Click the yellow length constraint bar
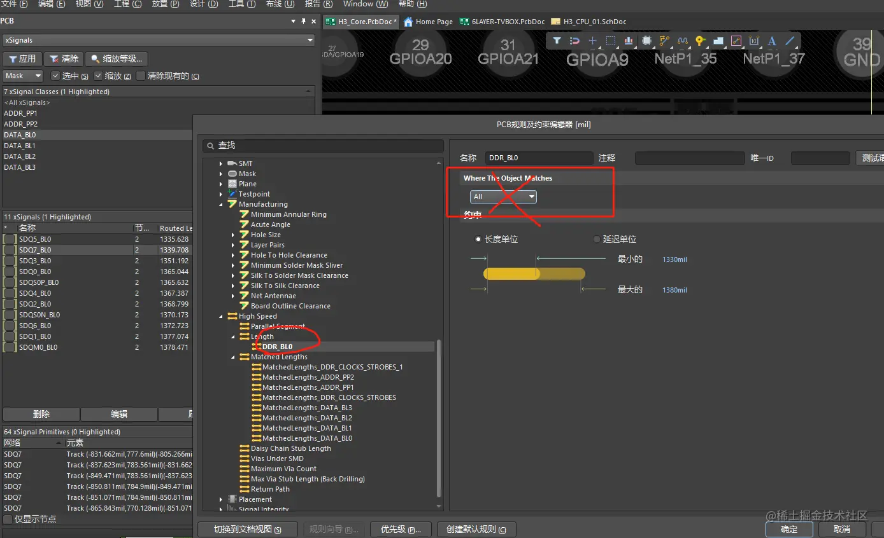The width and height of the screenshot is (884, 538). (534, 274)
